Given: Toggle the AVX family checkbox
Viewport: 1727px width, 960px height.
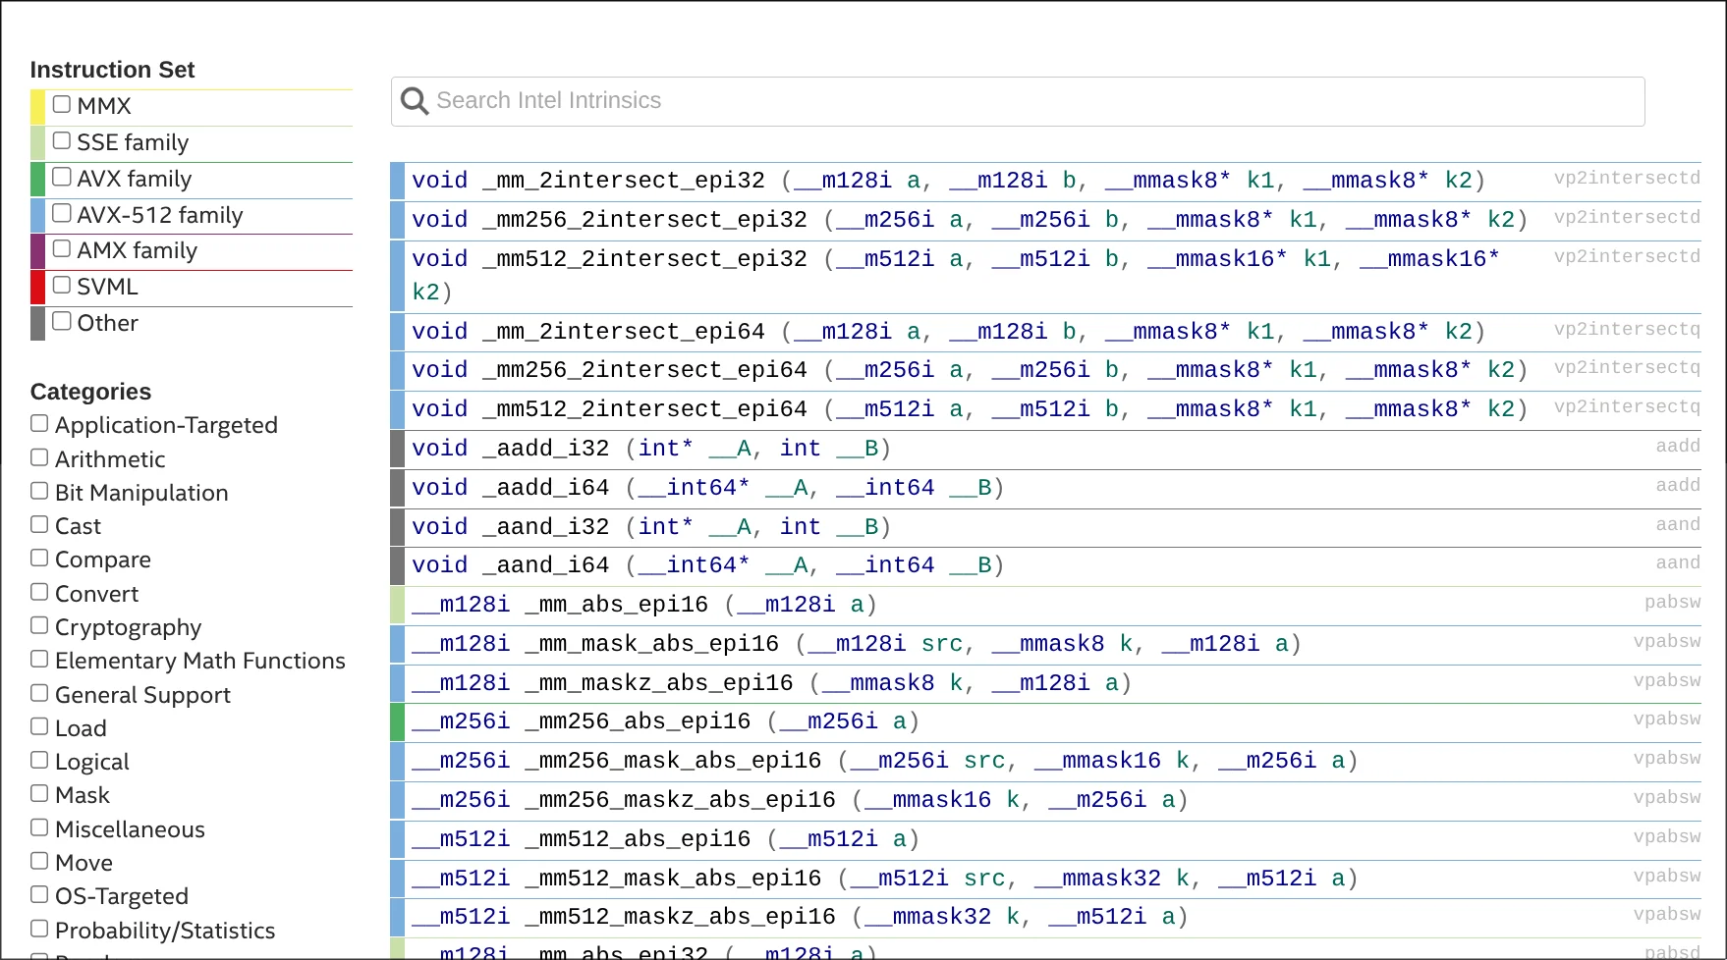Looking at the screenshot, I should pyautogui.click(x=62, y=177).
